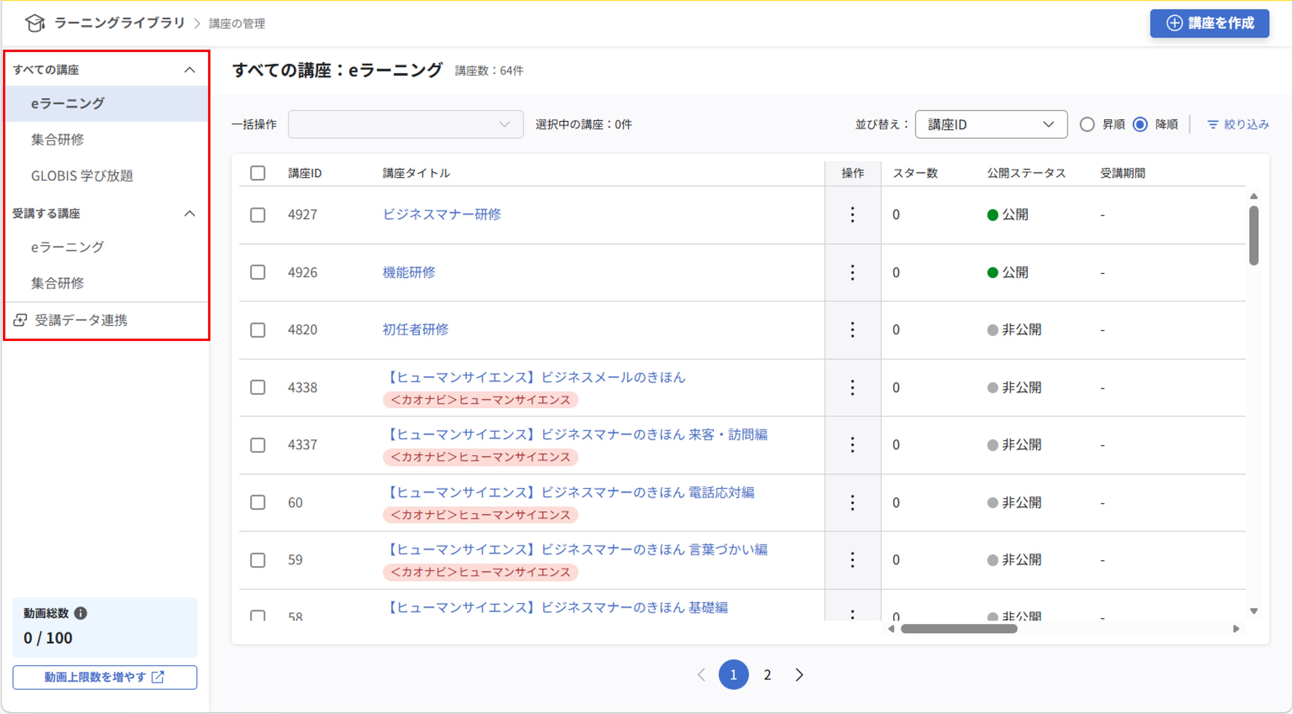
Task: Check the box for course 4926
Action: (257, 273)
